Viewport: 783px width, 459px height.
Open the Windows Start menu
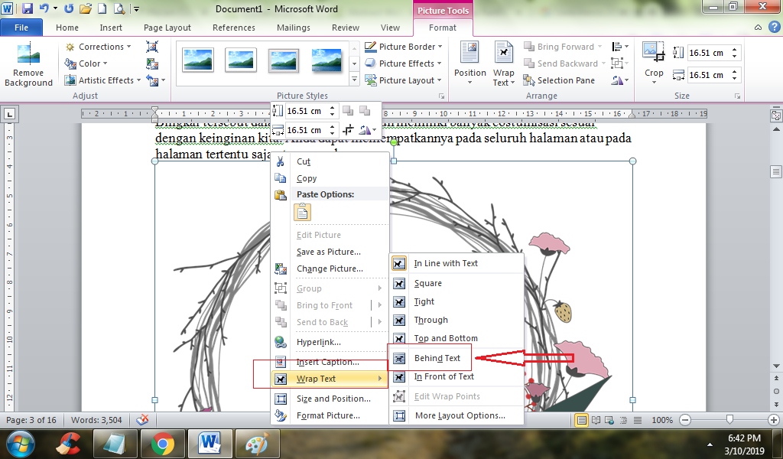20,444
